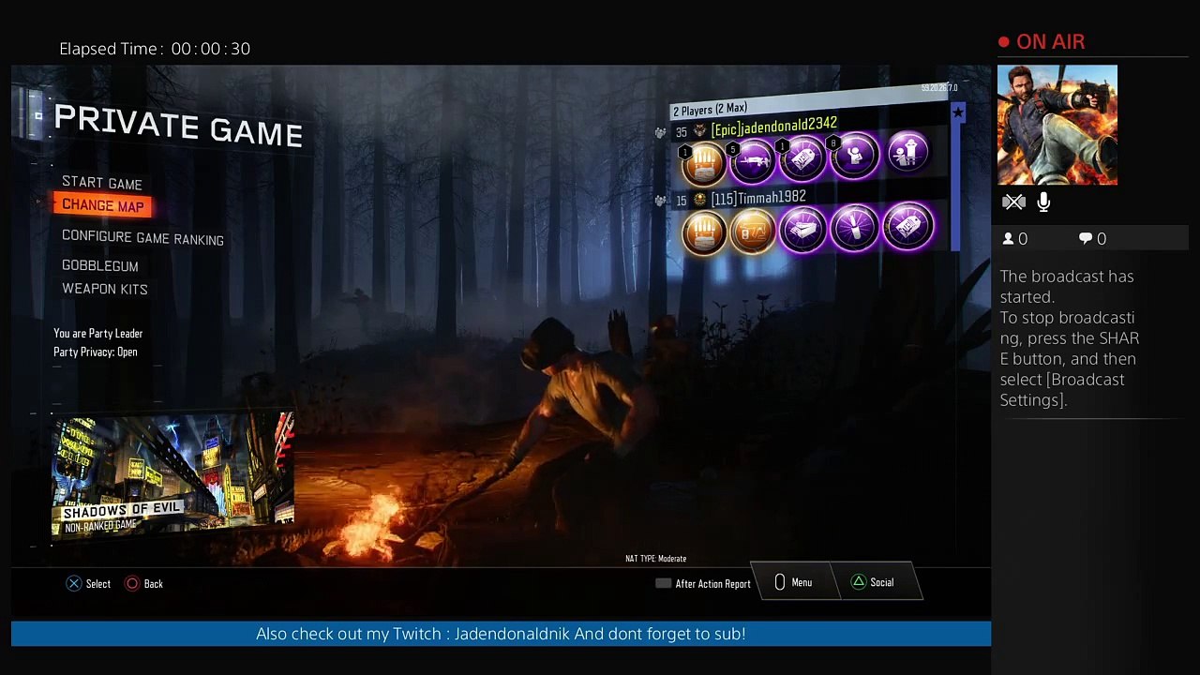Click the "NON-RANKED GAME" label
Screen dimensions: 1200x675
[x=101, y=526]
